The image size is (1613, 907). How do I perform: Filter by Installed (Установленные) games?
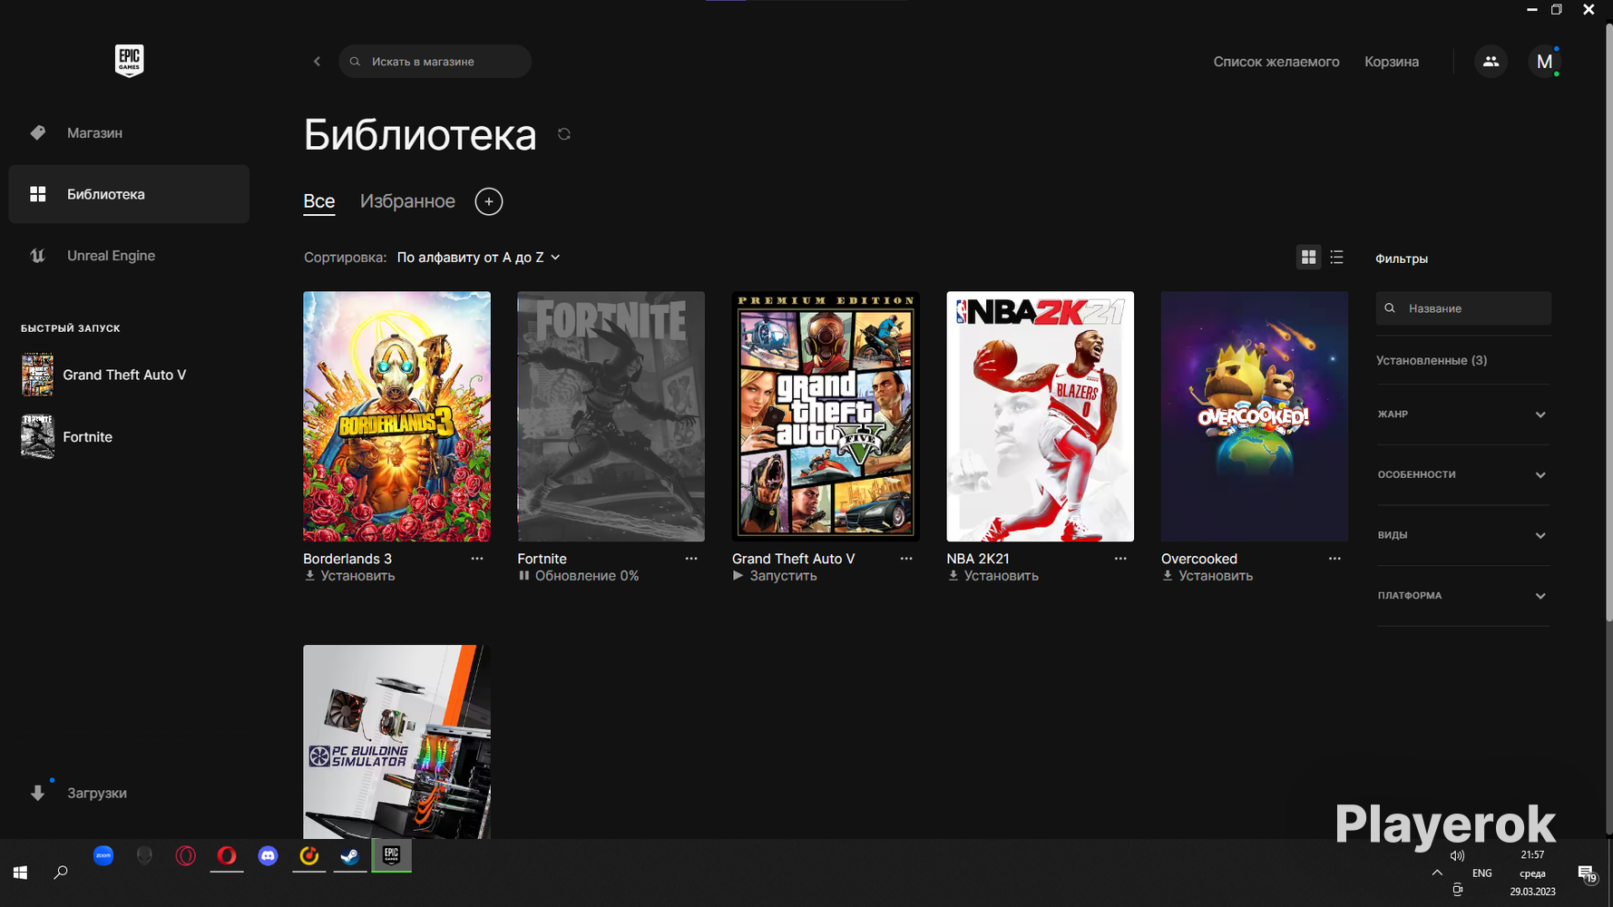point(1432,360)
